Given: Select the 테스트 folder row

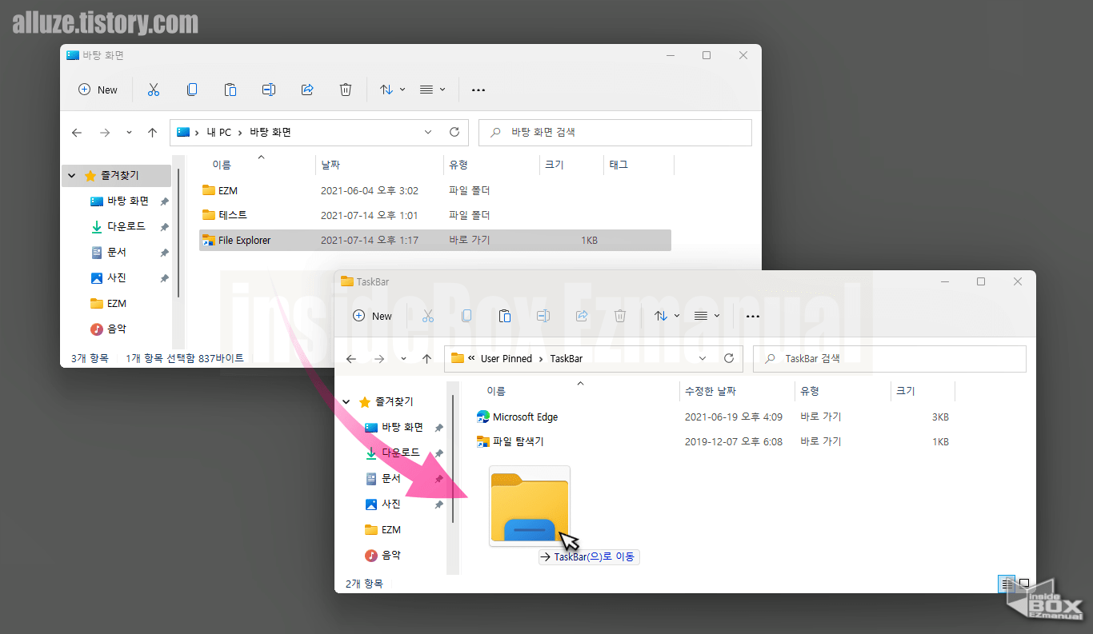Looking at the screenshot, I should coord(434,215).
